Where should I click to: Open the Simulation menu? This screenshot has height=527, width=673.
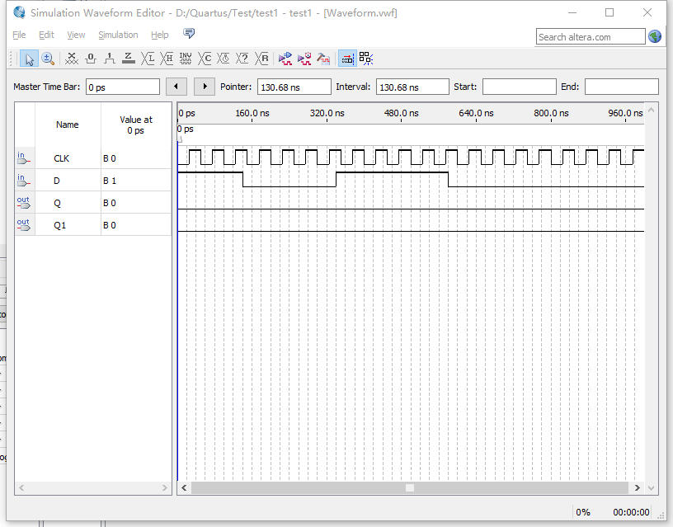tap(118, 35)
